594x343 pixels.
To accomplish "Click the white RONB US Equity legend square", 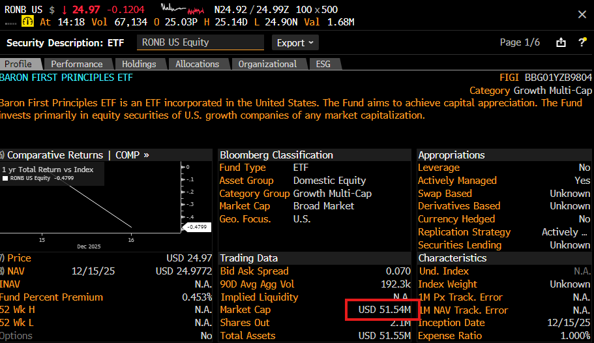I will (x=6, y=178).
